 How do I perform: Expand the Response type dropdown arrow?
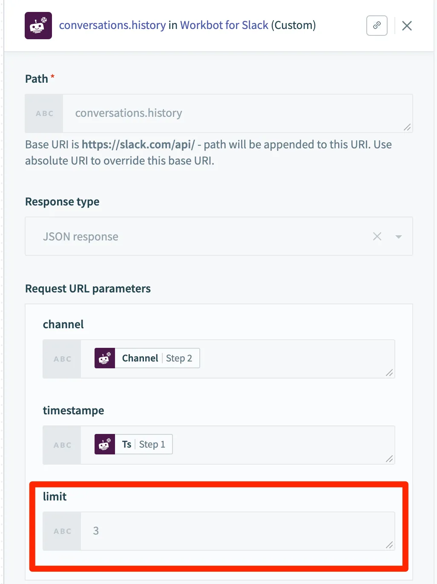tap(399, 237)
